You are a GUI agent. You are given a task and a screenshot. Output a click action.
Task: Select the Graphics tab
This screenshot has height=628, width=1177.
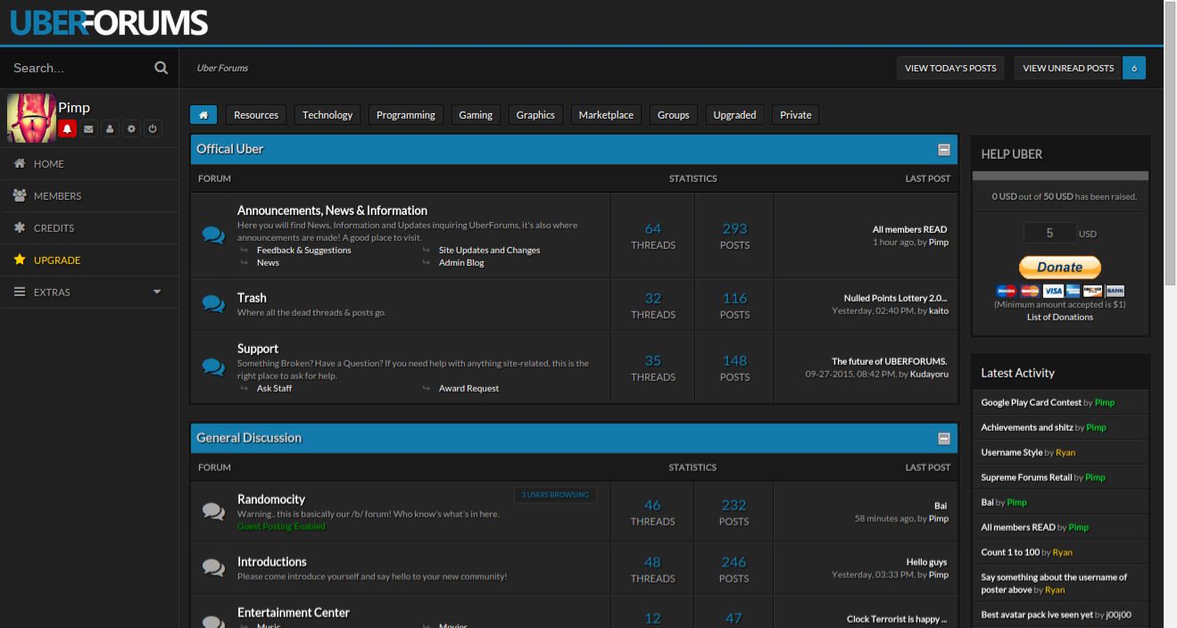535,115
